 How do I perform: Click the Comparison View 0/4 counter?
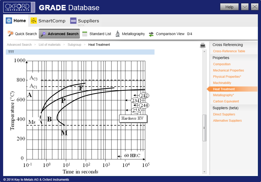(x=189, y=34)
